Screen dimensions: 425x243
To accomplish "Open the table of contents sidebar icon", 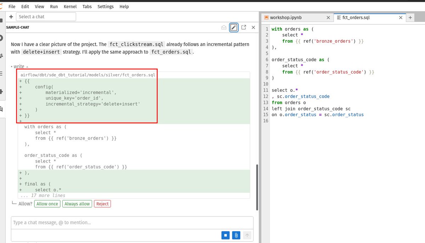I will pyautogui.click(x=1, y=74).
